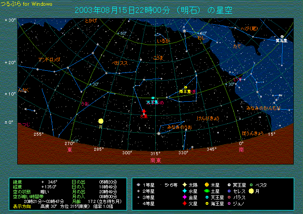
Task: Select the ペガスス constellation label
Action: (x=119, y=64)
